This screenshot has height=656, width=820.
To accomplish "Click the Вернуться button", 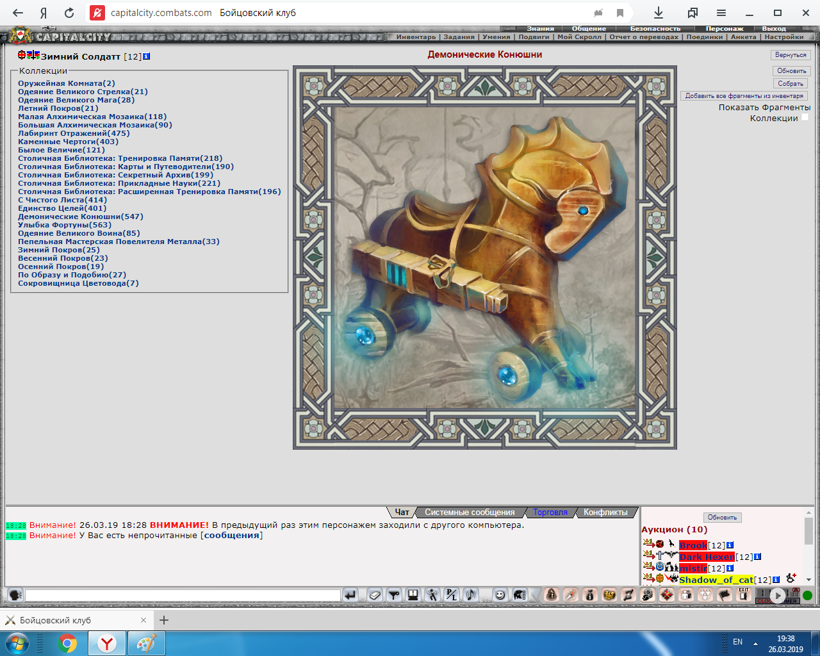I will pos(791,55).
